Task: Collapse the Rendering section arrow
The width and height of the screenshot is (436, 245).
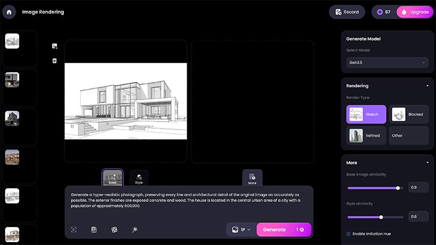Action: click(x=427, y=86)
